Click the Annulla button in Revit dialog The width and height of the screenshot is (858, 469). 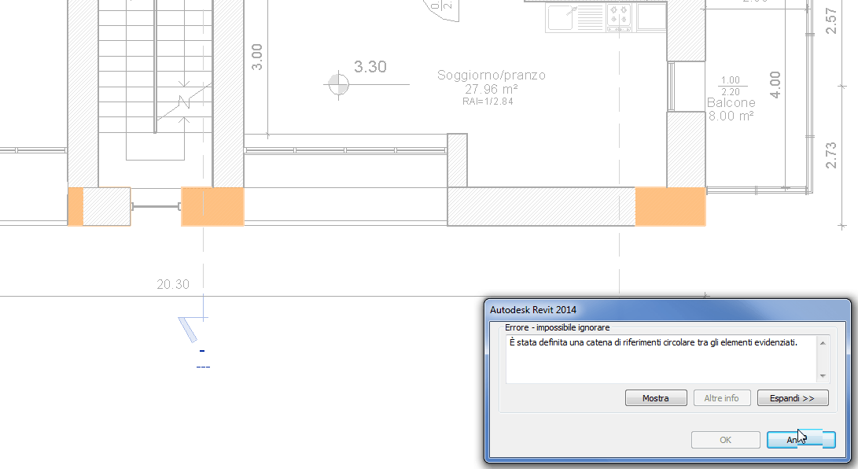801,439
